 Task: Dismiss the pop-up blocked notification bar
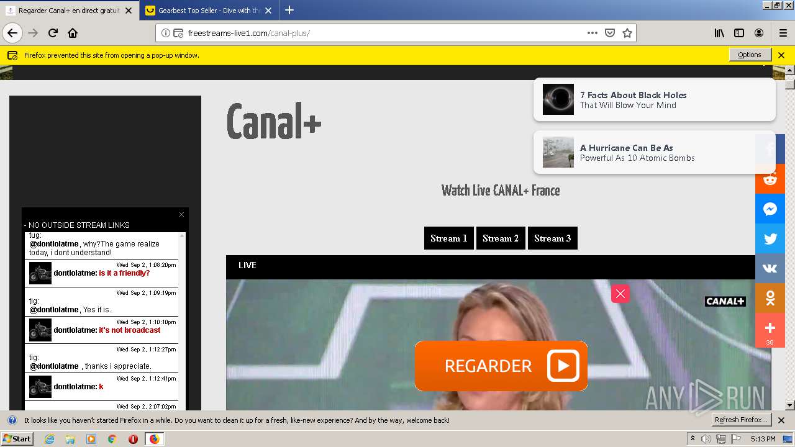781,55
